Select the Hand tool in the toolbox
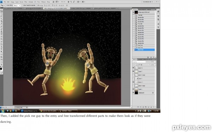This screenshot has width=212, height=132. click(x=1, y=62)
